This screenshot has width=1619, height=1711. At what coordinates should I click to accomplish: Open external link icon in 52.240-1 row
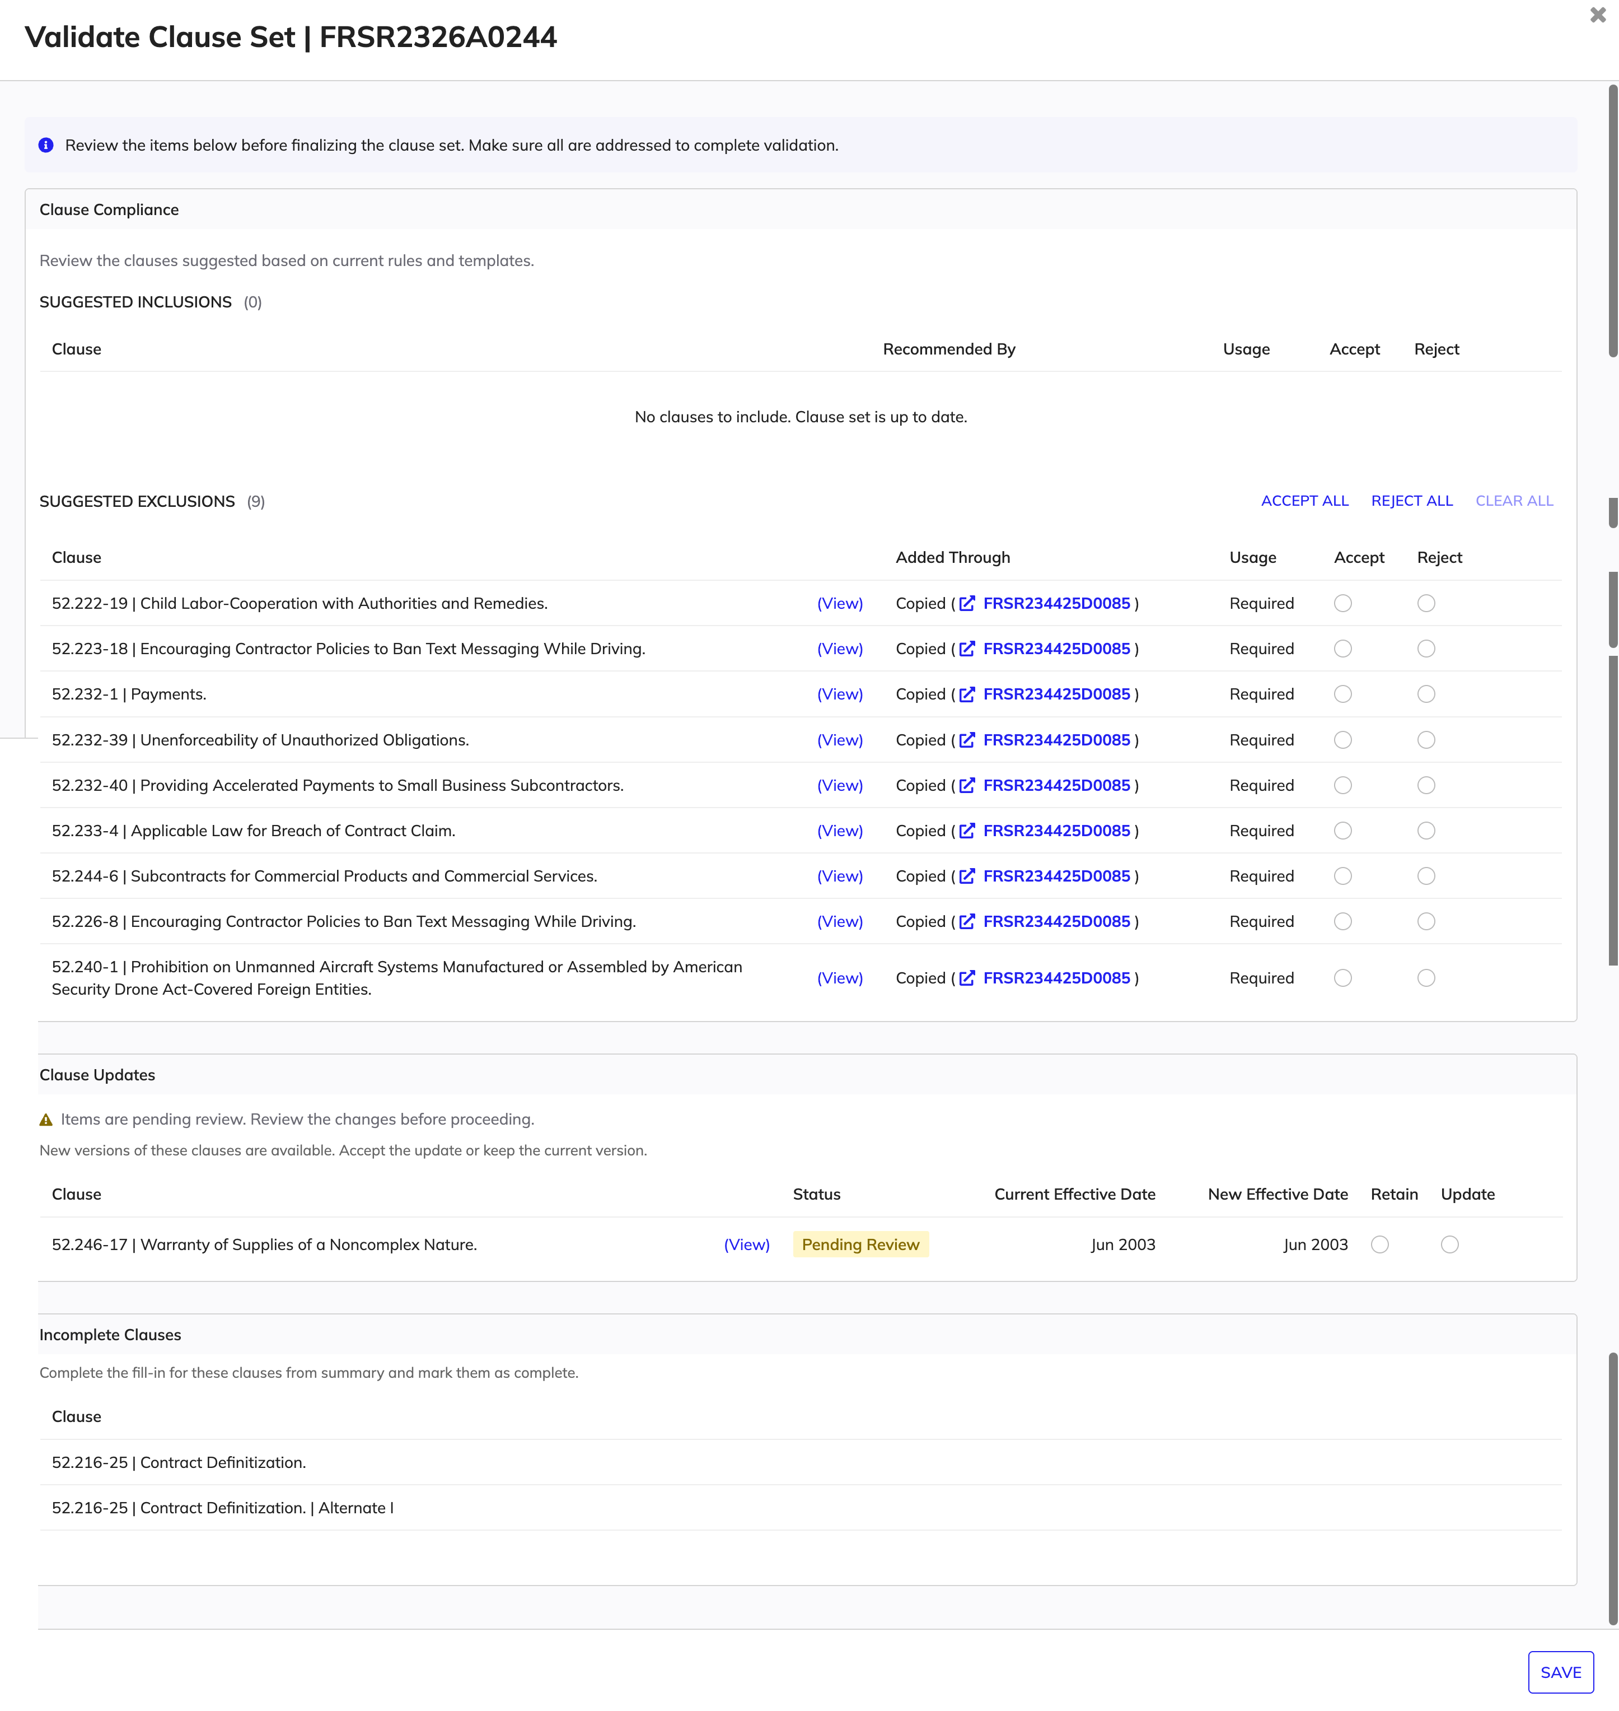(967, 978)
